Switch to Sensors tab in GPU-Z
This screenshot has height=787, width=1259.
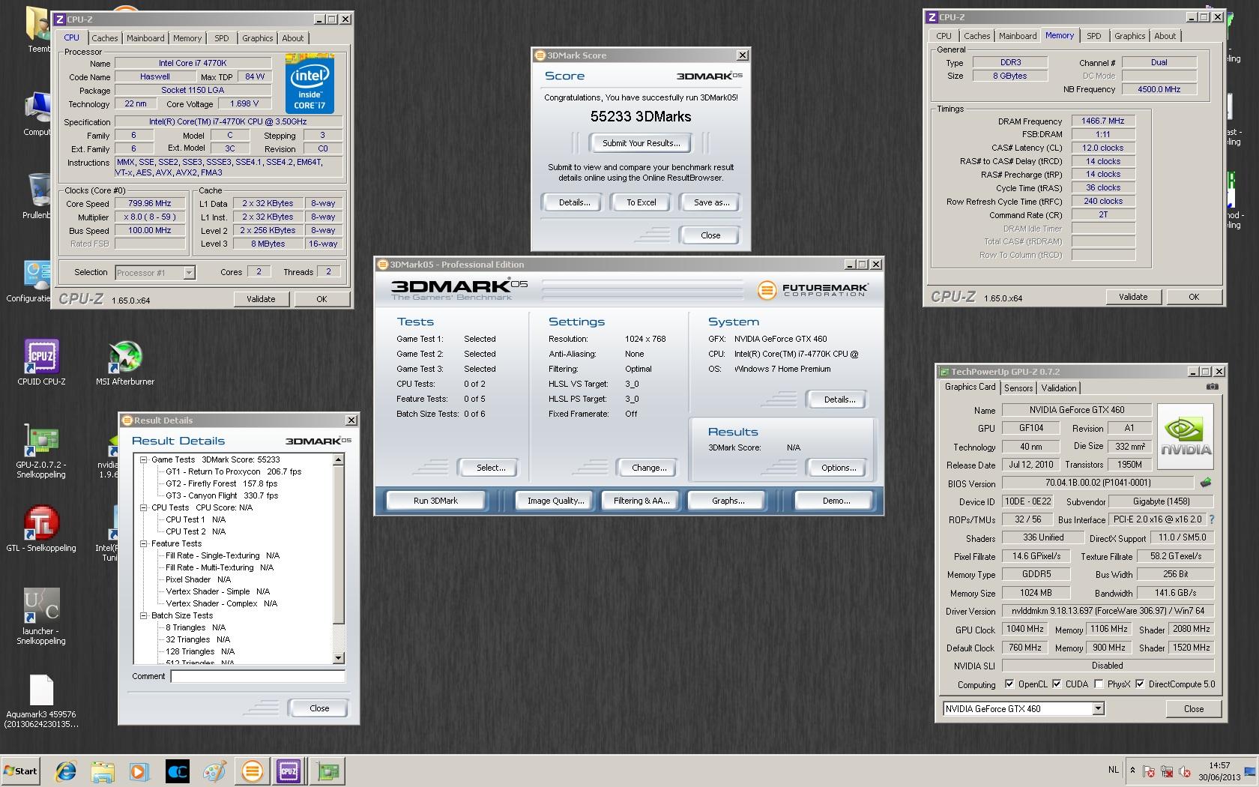click(x=1018, y=388)
